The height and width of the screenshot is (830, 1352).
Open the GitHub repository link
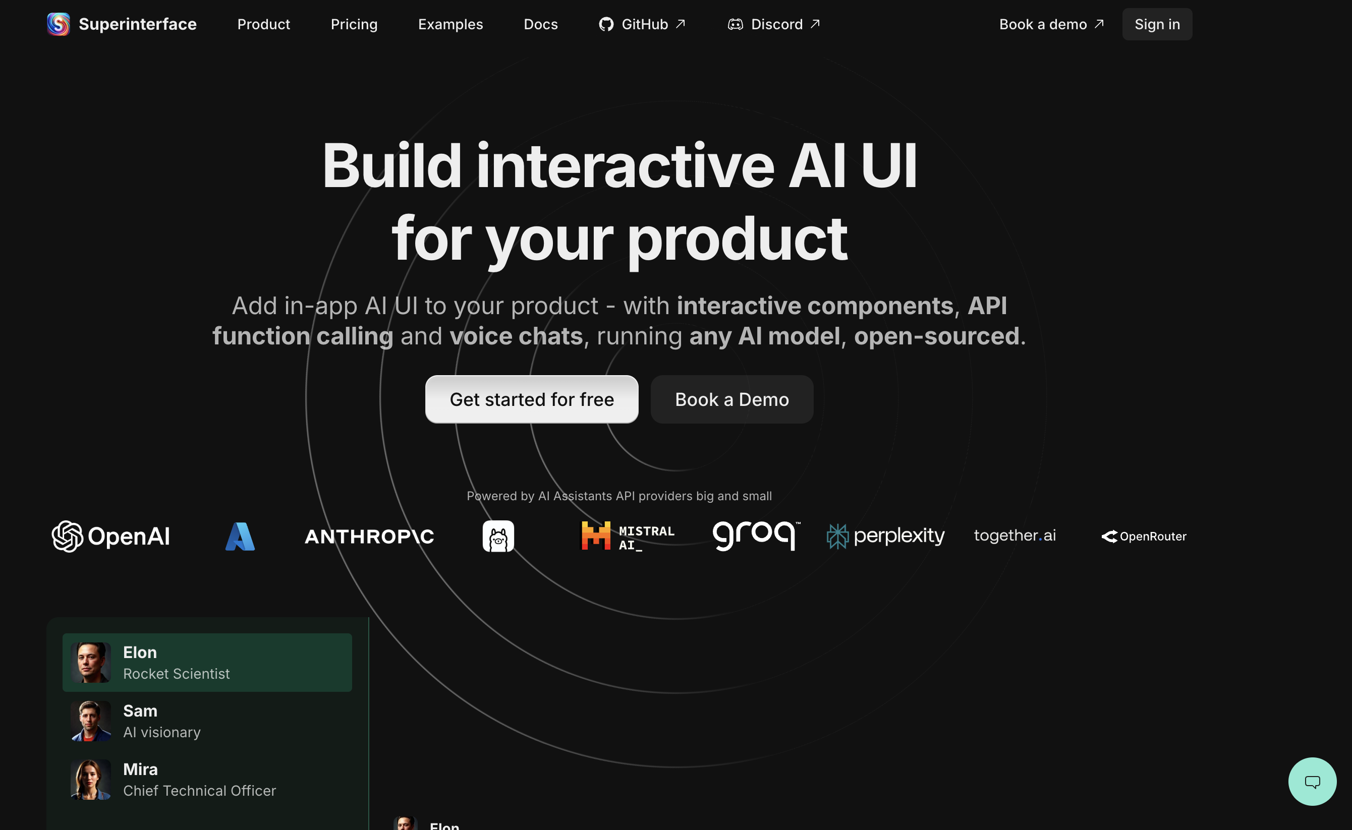click(x=641, y=24)
